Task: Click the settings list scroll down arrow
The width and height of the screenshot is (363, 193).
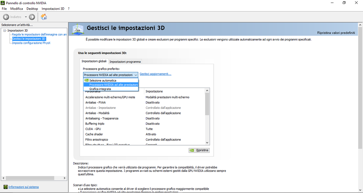Action: (207, 143)
